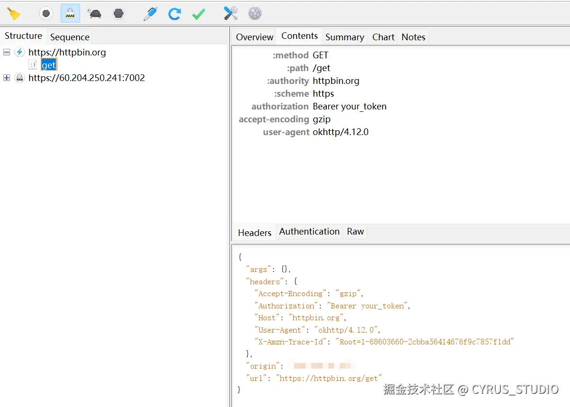The width and height of the screenshot is (570, 407).
Task: Click the "args" line in JSON response
Action: tap(268, 269)
